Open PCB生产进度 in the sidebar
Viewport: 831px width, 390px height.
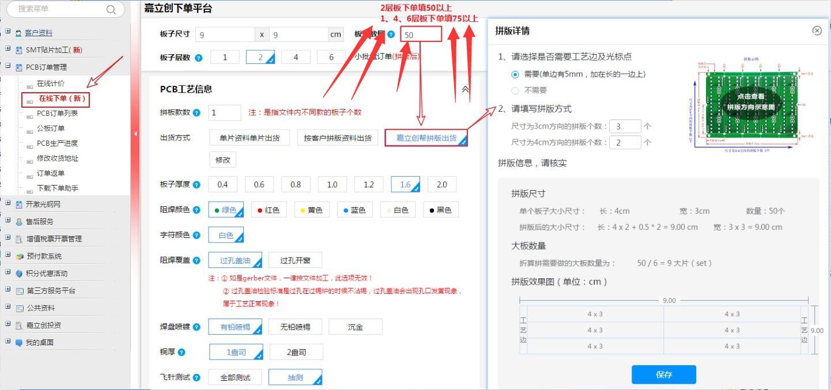pyautogui.click(x=57, y=143)
